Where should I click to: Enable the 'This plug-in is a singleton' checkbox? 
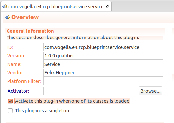(10, 111)
